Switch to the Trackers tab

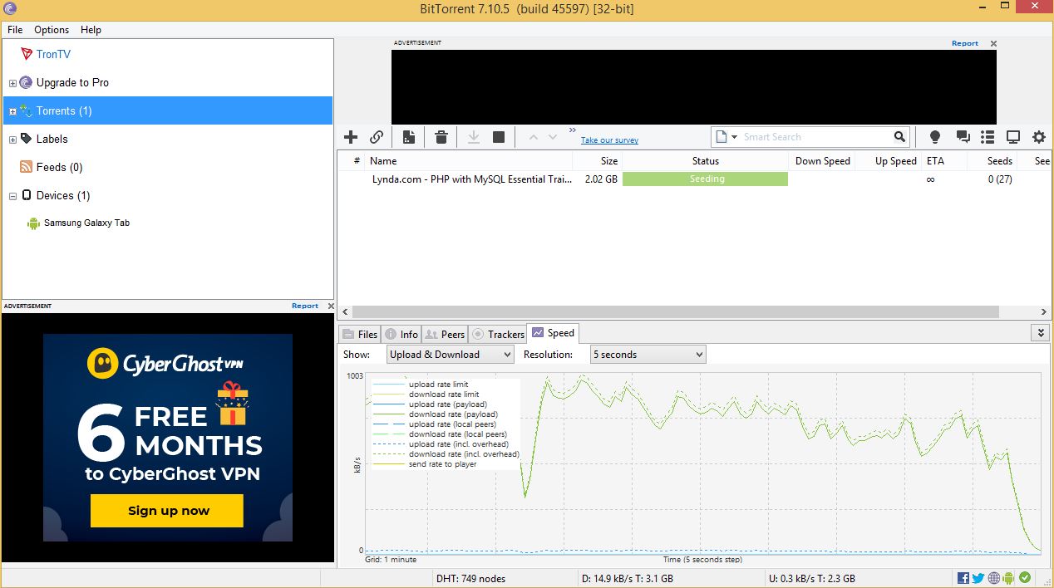click(498, 334)
